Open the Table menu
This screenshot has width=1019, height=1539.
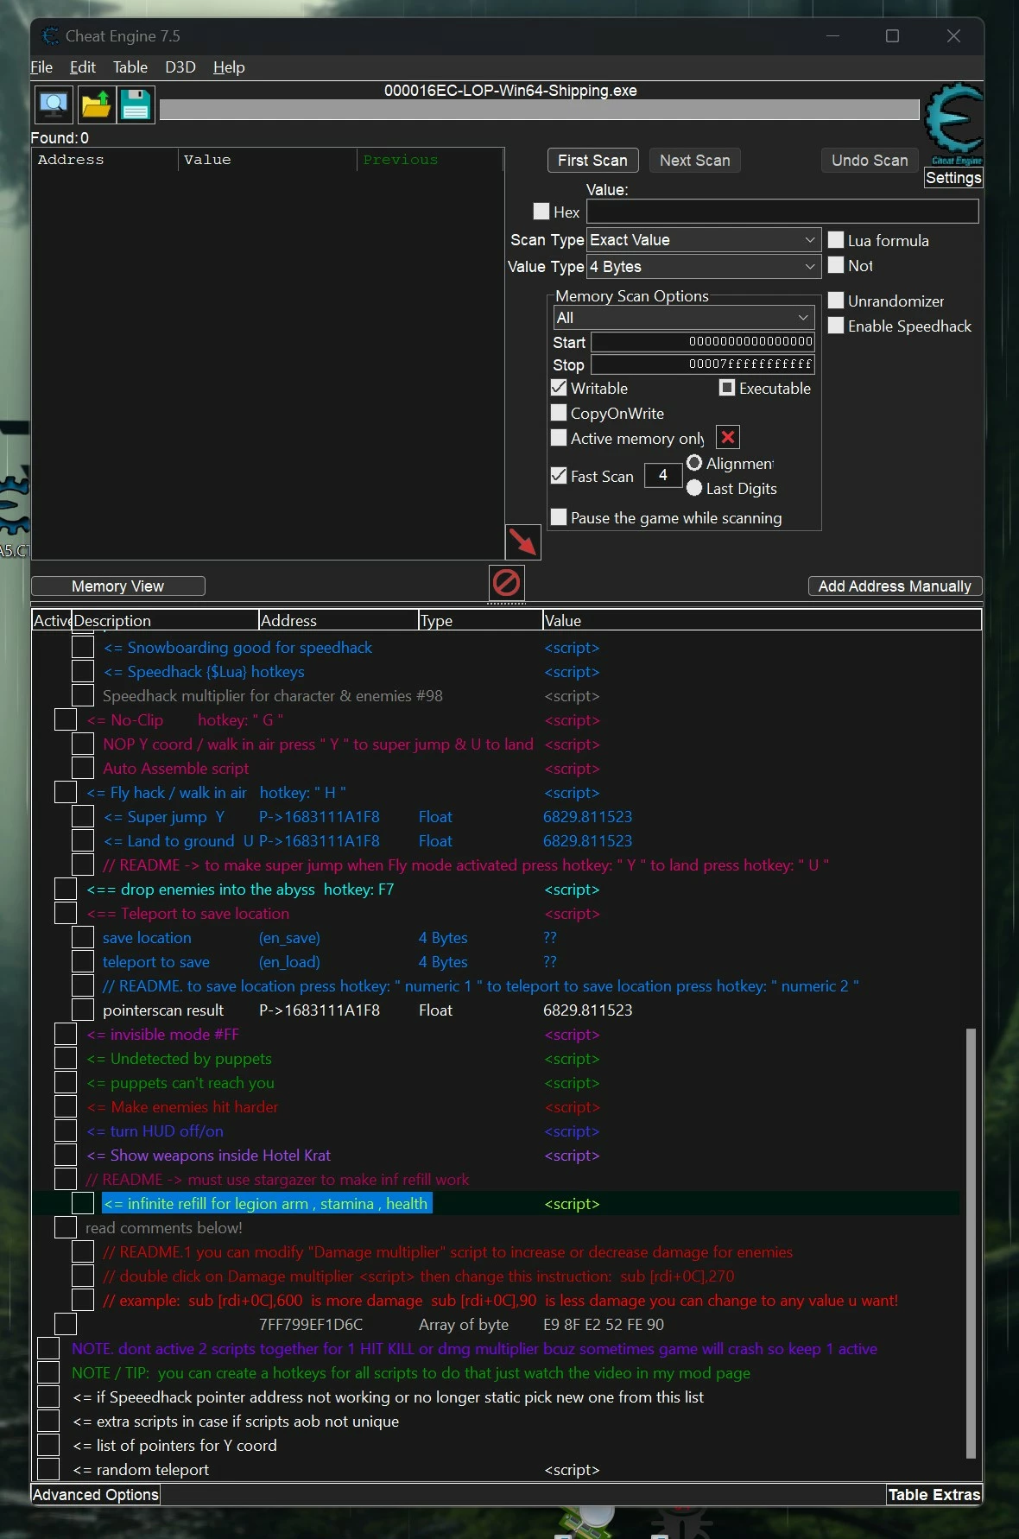[x=130, y=67]
